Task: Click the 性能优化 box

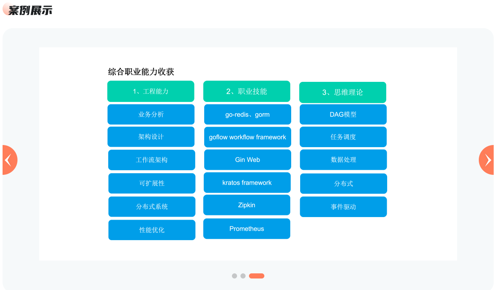Action: point(152,230)
